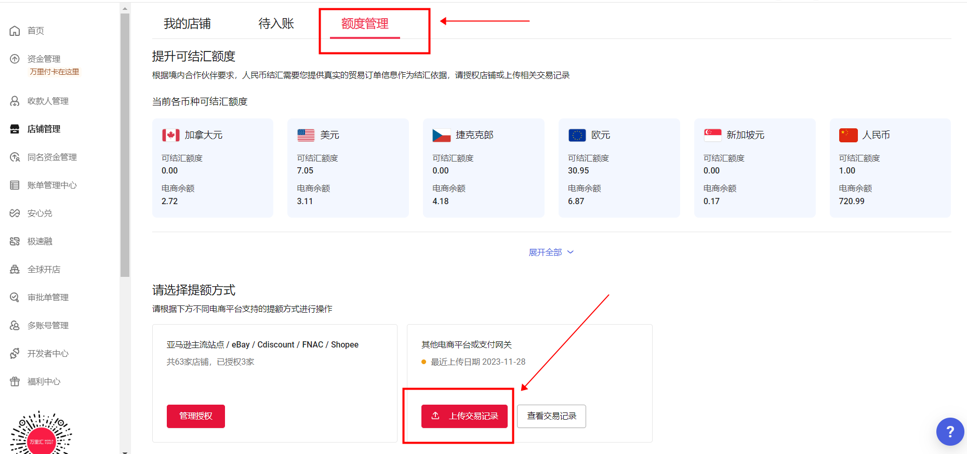Click the 账单管理中心 list icon
This screenshot has height=454, width=967.
[x=15, y=185]
